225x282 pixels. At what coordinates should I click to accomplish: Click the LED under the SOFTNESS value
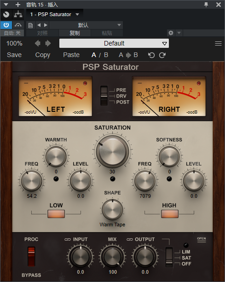click(x=169, y=179)
